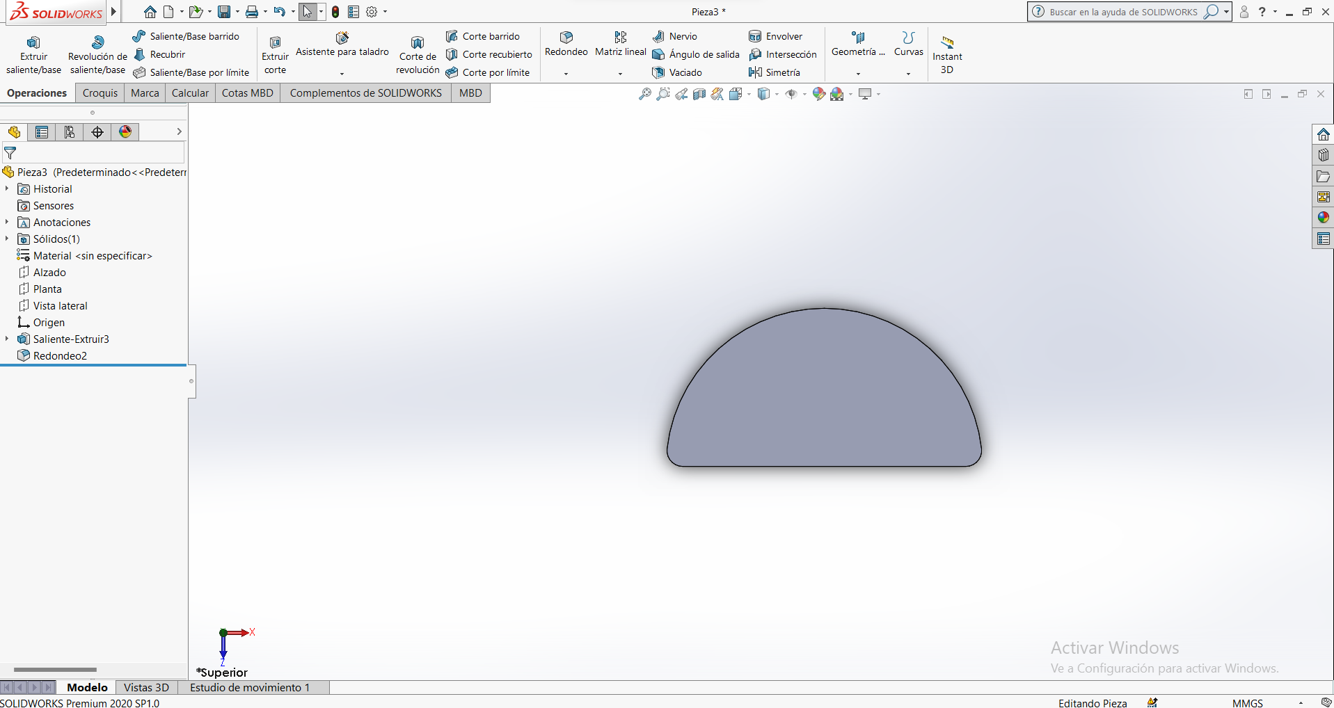Expand the Anotaciones tree node

(x=7, y=222)
